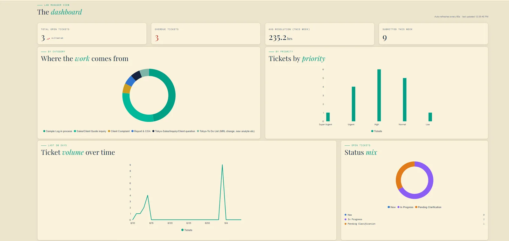Click the Pending Clarification row in the status list
Image resolution: width=509 pixels, height=241 pixels.
pyautogui.click(x=415, y=224)
